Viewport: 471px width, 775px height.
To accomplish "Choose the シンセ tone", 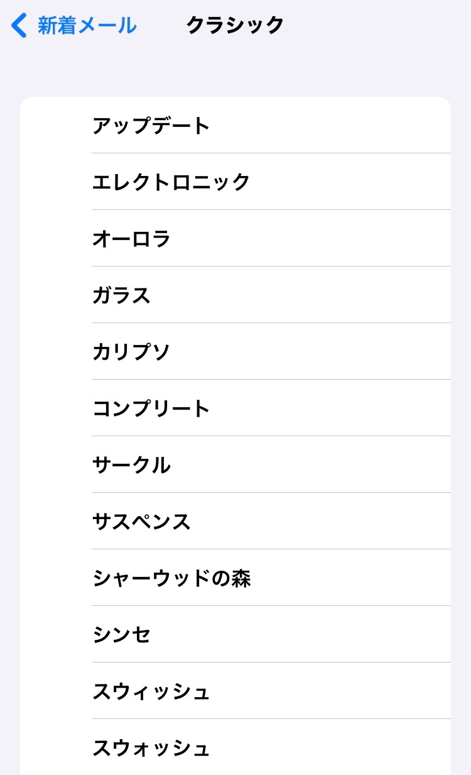I will 122,635.
